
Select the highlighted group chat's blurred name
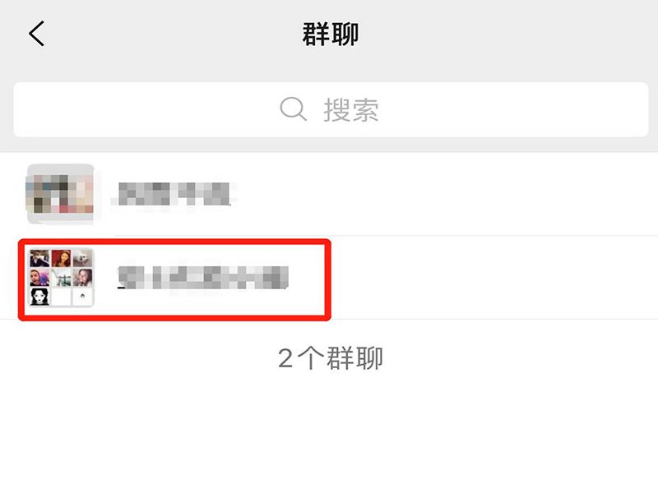(x=203, y=277)
